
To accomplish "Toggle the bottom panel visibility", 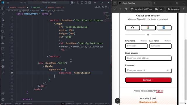I will (86, 3).
